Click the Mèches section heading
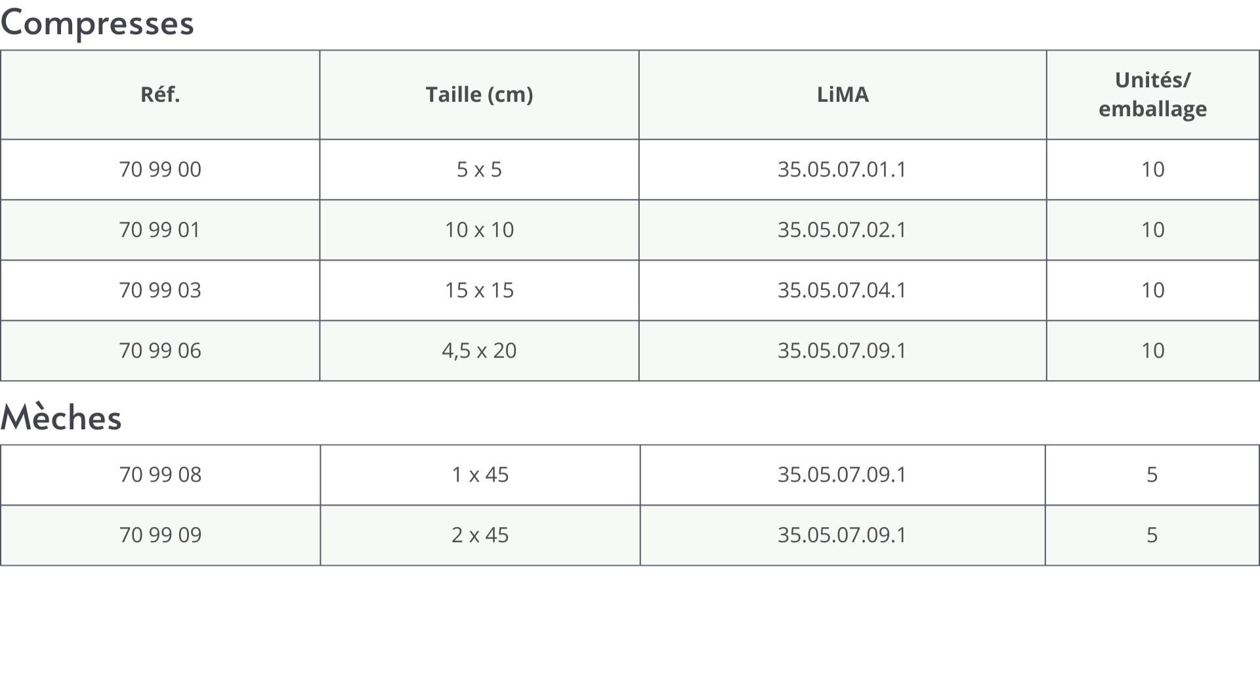Screen dimensions: 1260x680 [61, 417]
